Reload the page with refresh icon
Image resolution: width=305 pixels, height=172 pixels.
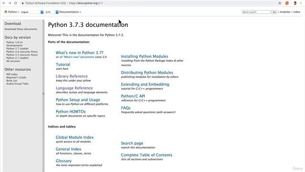click(16, 3)
